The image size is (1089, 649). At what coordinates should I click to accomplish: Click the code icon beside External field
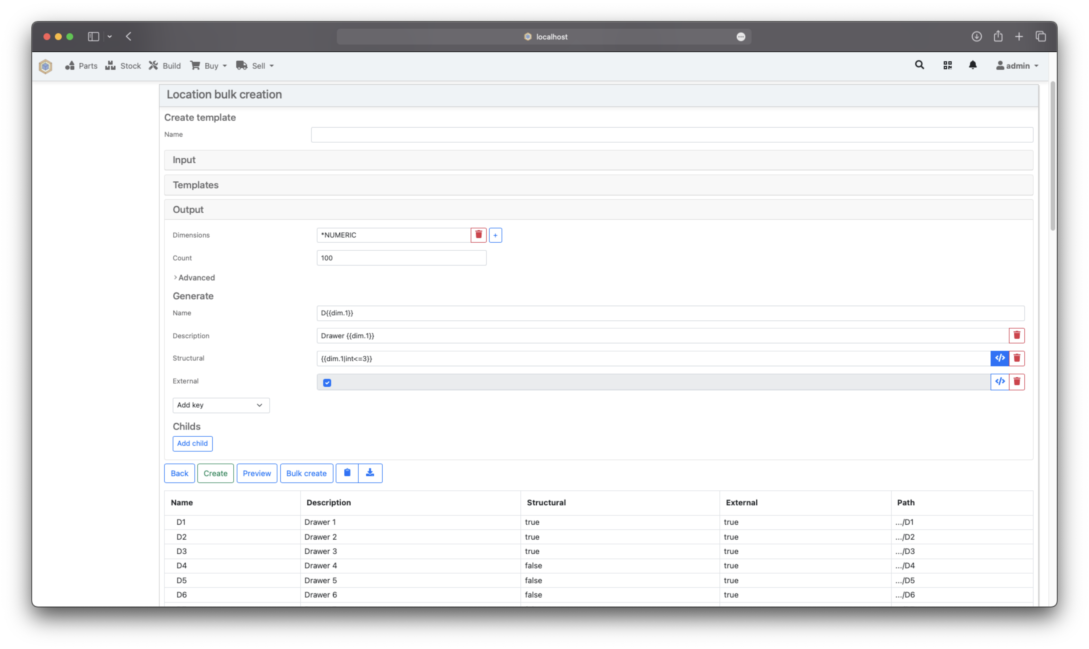click(x=1000, y=381)
